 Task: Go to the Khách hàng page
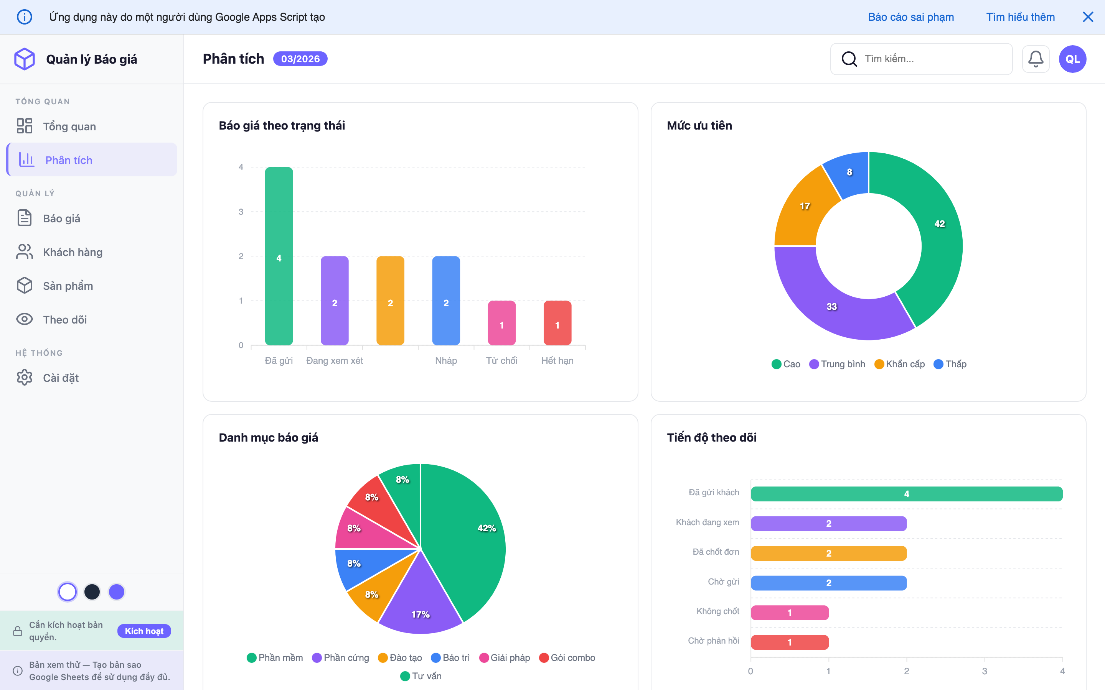click(x=72, y=252)
